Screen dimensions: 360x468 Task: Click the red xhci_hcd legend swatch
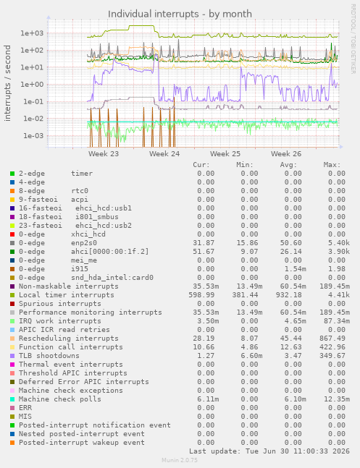pos(12,234)
